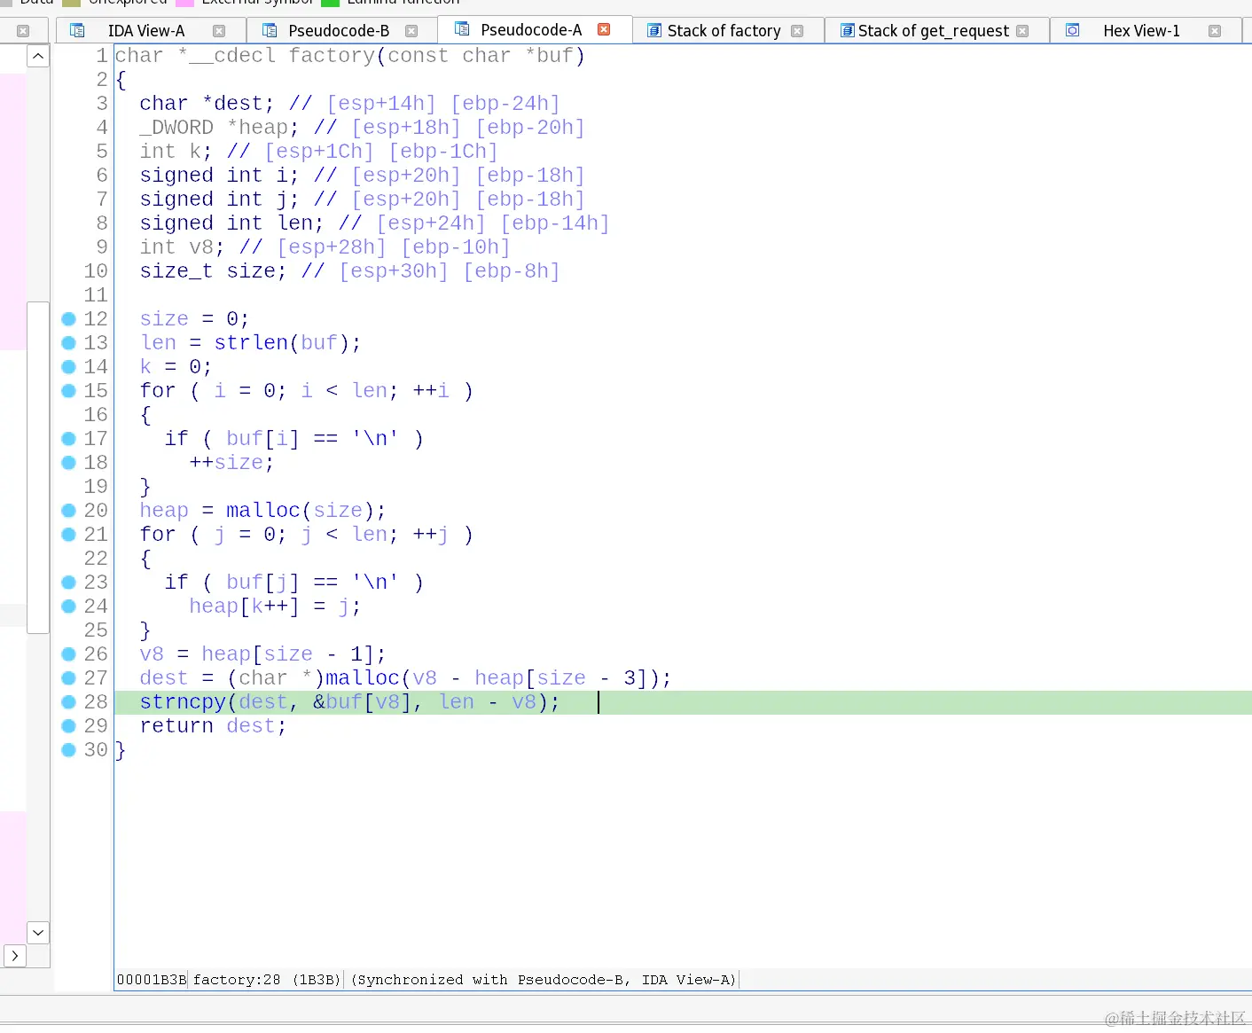1252x1033 pixels.
Task: Click the '[ebp-8h]' comment on line 10
Action: (x=512, y=271)
